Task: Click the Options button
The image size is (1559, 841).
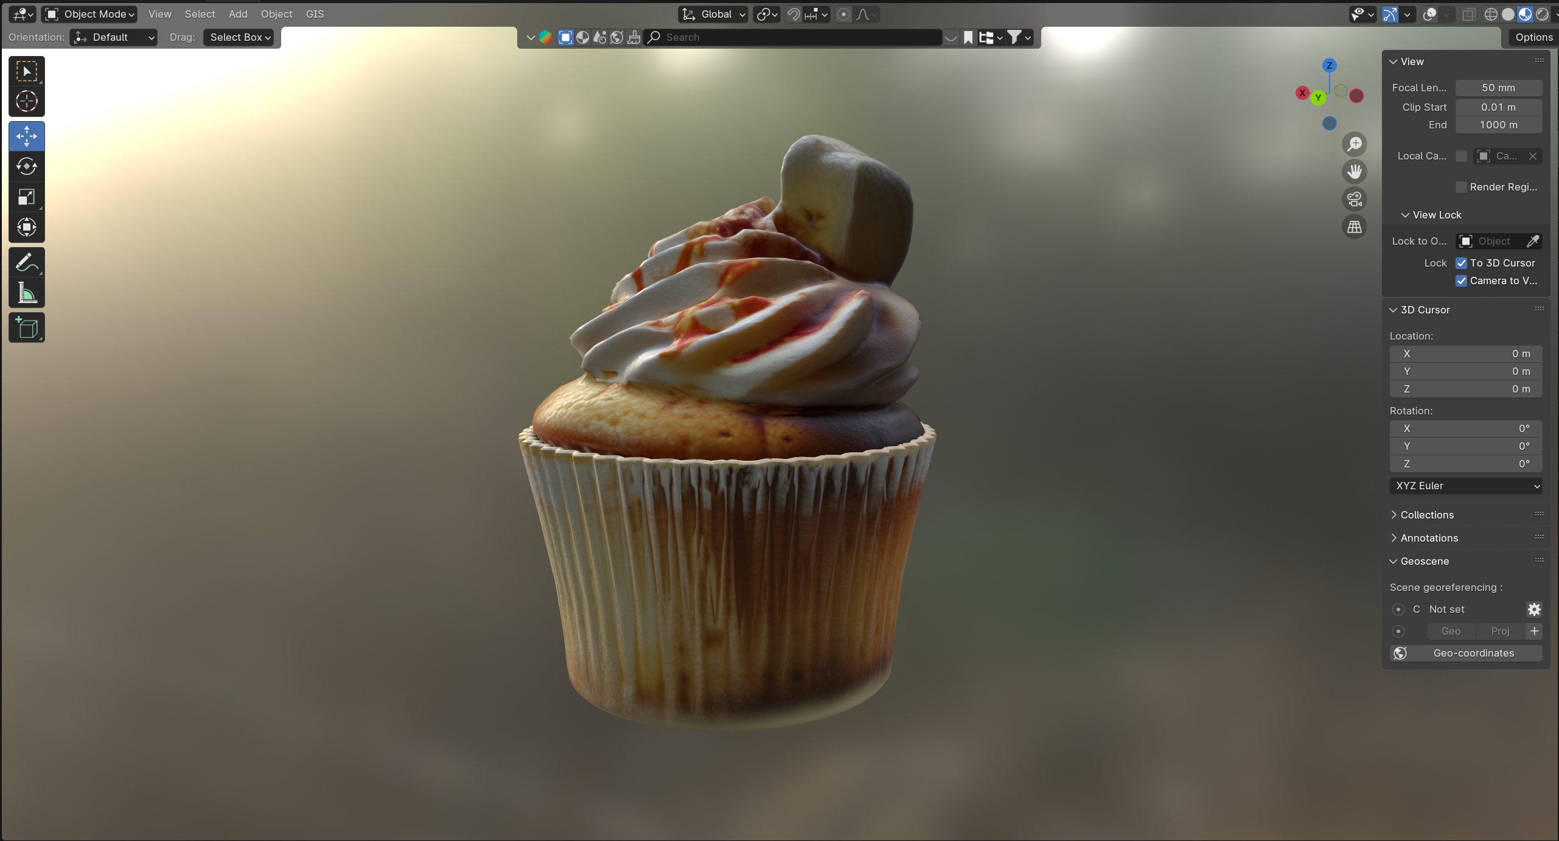Action: [x=1533, y=37]
